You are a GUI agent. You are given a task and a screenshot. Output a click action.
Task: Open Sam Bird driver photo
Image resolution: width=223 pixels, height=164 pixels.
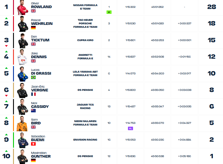tap(22, 124)
